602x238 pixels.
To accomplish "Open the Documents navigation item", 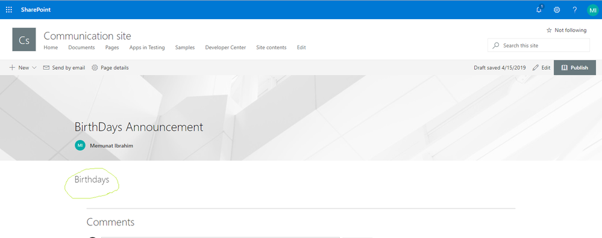I will click(x=81, y=47).
